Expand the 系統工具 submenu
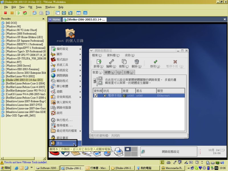Viewport: 228px width, 171px height. [66, 65]
